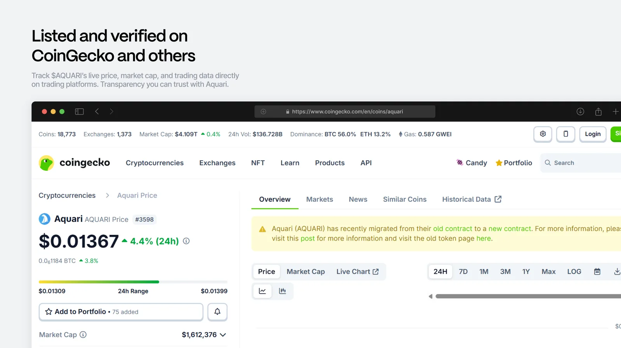Click the mobile app phone icon
The width and height of the screenshot is (621, 348).
[565, 134]
